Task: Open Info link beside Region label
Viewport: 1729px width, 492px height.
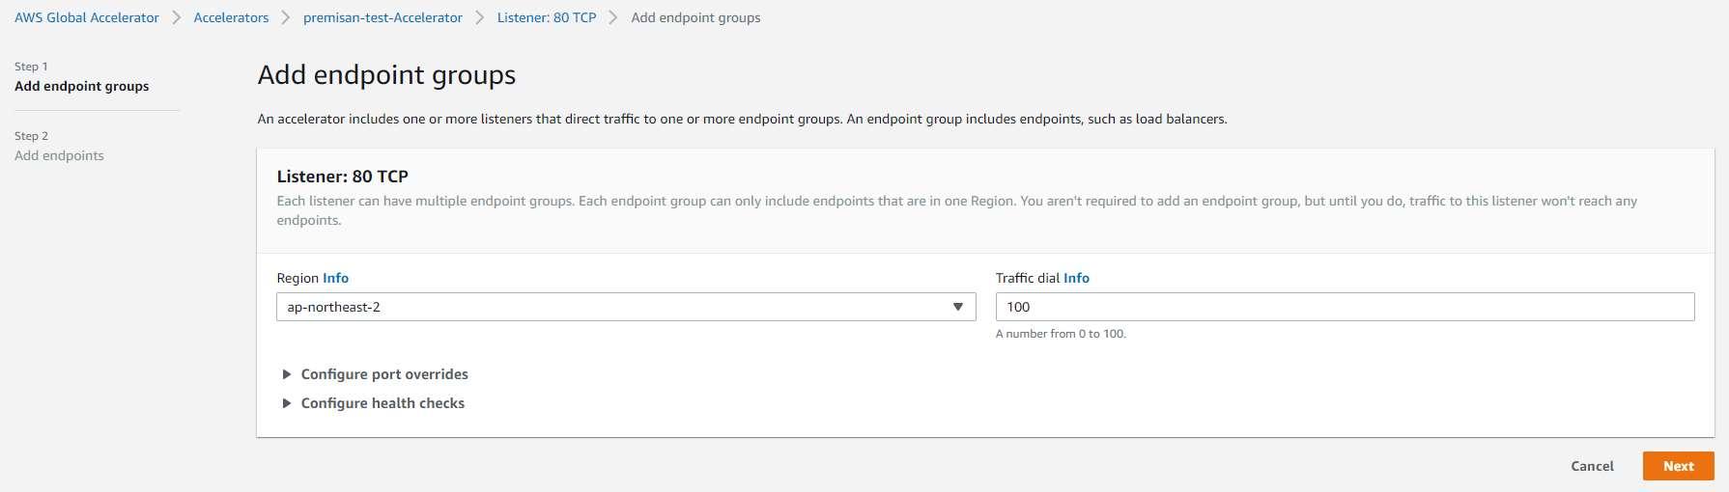Action: click(335, 278)
